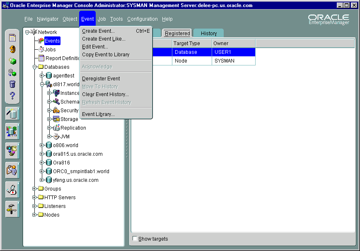
Task: Open the hammer tools drawer icon
Action: [x=12, y=209]
